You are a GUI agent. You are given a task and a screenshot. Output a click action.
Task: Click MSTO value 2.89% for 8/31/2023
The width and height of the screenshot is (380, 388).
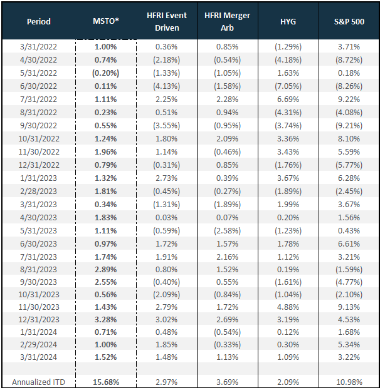click(x=106, y=269)
